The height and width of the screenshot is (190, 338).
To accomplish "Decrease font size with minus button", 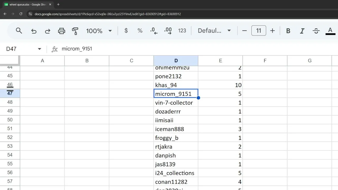I will click(x=245, y=31).
